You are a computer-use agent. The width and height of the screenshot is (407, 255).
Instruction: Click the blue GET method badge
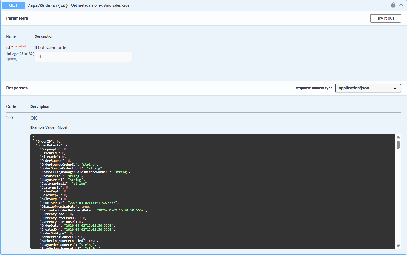pyautogui.click(x=13, y=5)
